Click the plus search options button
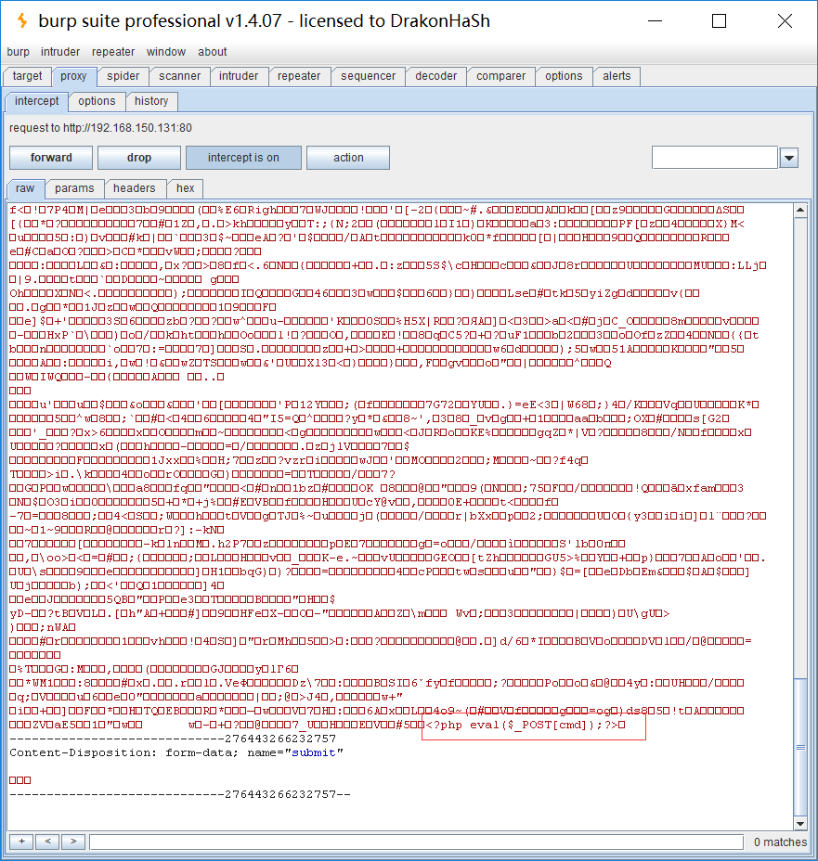 tap(21, 842)
